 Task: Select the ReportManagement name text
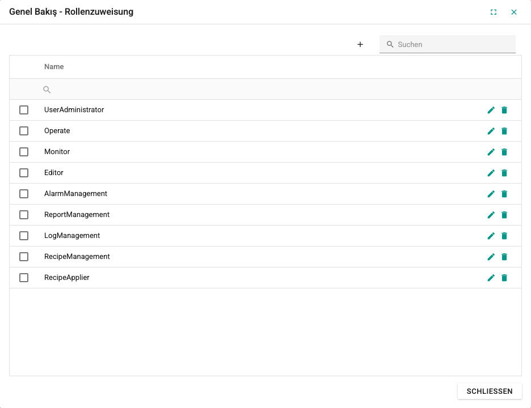click(77, 215)
